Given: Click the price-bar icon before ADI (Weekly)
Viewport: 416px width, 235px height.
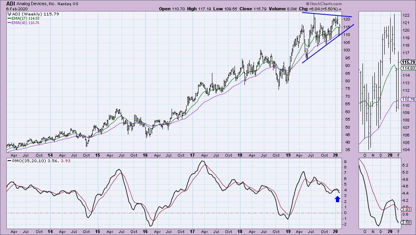Looking at the screenshot, I should click(9, 14).
